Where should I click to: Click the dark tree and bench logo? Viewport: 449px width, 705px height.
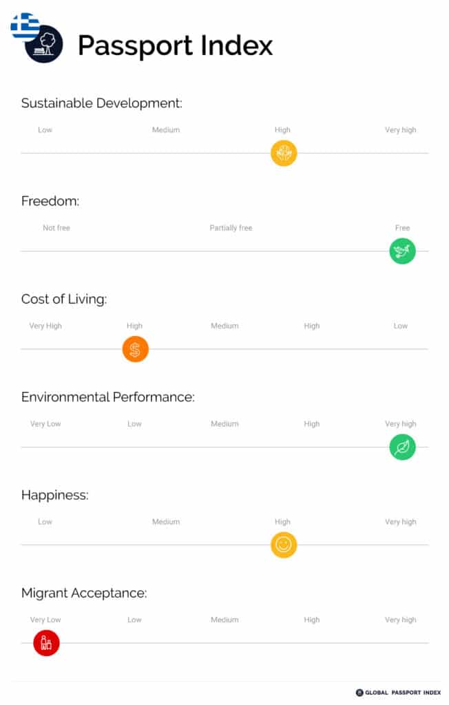click(x=44, y=44)
